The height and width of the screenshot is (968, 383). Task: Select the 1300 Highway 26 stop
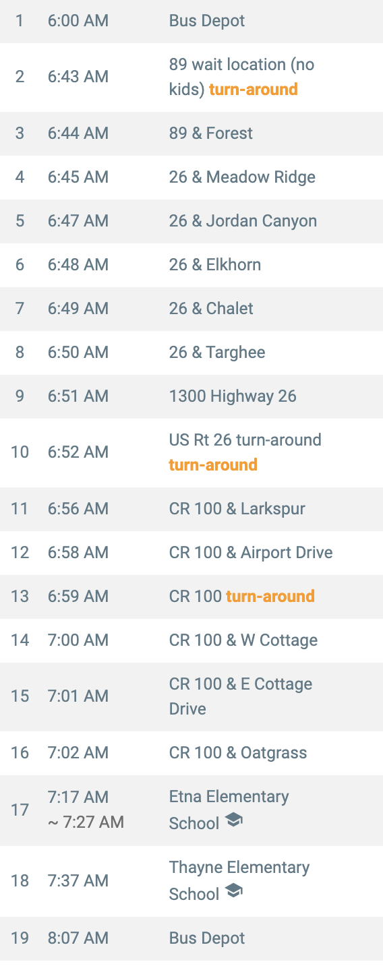click(191, 396)
